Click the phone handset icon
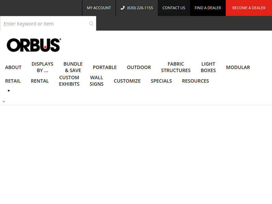This screenshot has height=204, width=272. [x=123, y=8]
